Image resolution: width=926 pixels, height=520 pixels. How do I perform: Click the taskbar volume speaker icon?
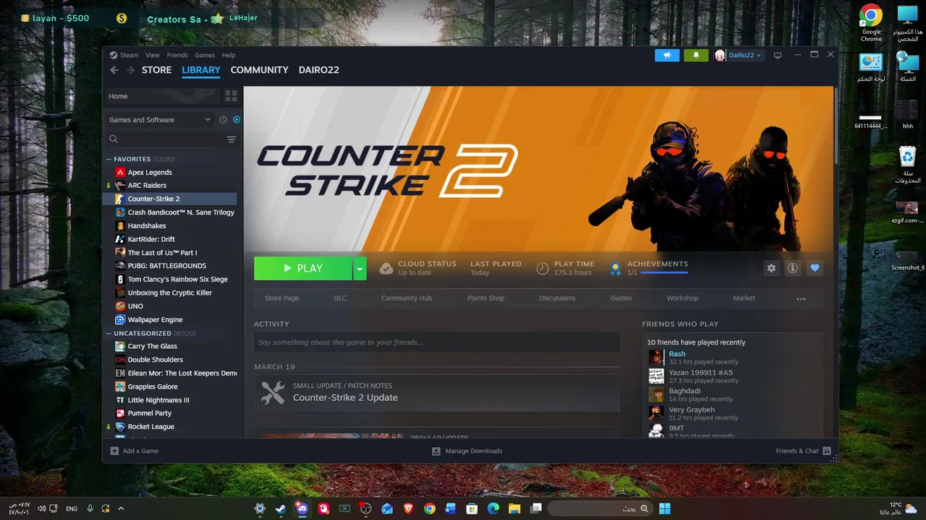tap(42, 508)
